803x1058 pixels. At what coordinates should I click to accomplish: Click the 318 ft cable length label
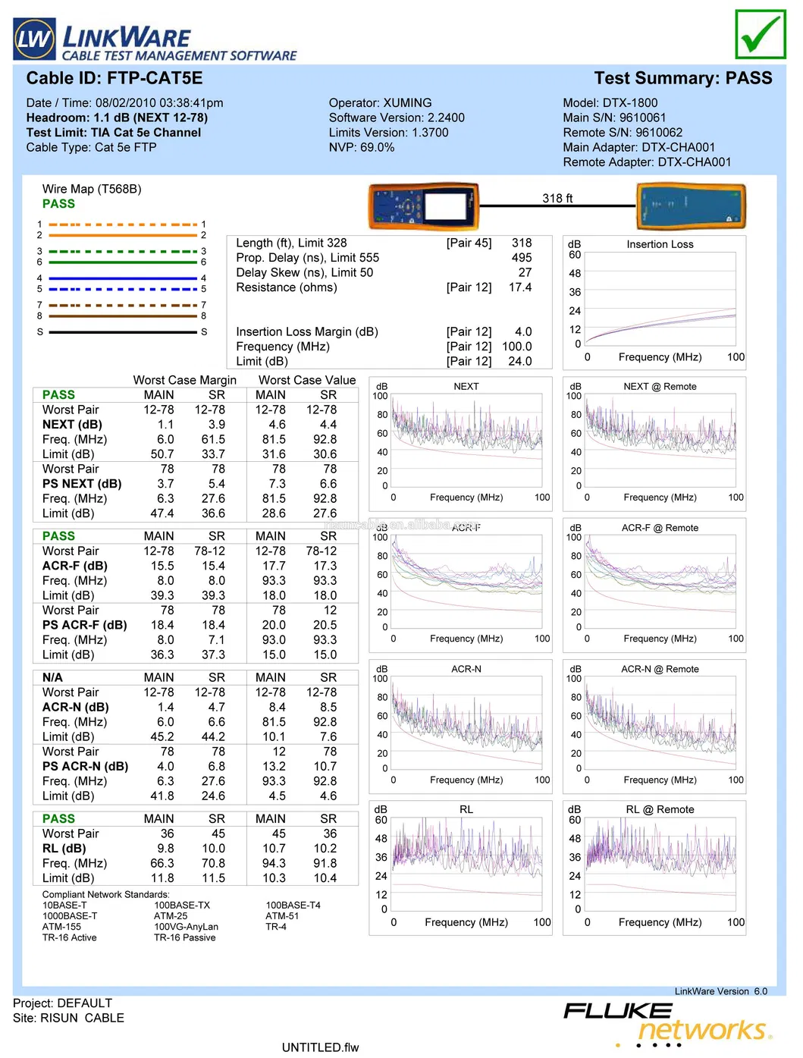[x=557, y=198]
